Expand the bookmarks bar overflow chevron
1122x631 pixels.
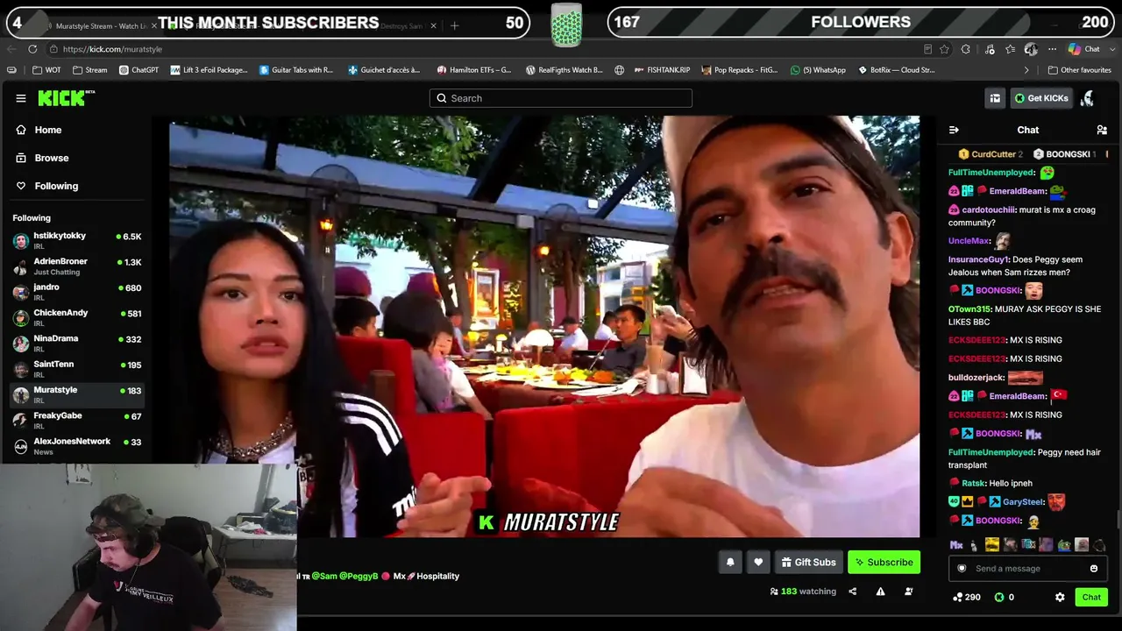point(1026,70)
